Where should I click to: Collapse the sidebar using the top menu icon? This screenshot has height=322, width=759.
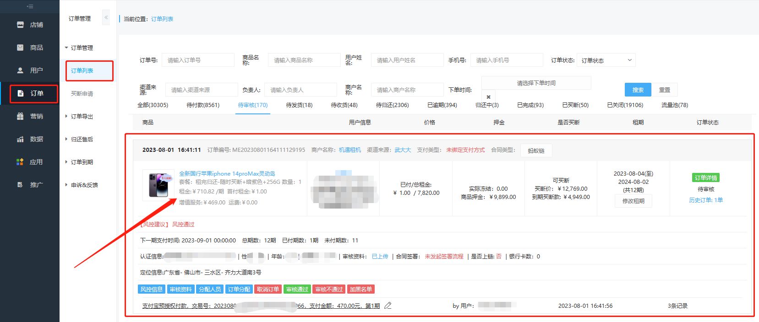pos(30,6)
